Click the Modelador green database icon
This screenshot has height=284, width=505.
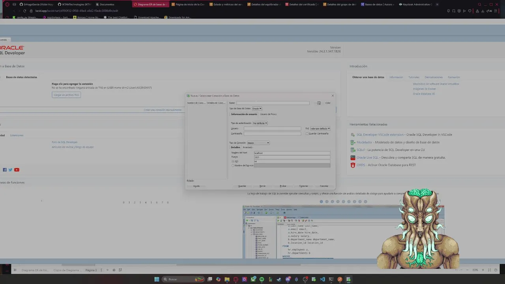pyautogui.click(x=353, y=142)
